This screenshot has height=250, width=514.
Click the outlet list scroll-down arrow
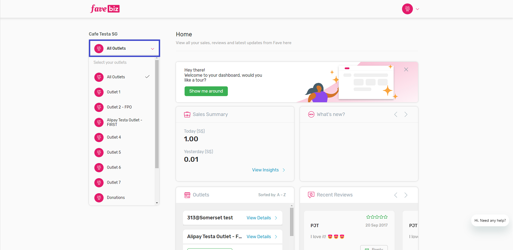(x=157, y=203)
